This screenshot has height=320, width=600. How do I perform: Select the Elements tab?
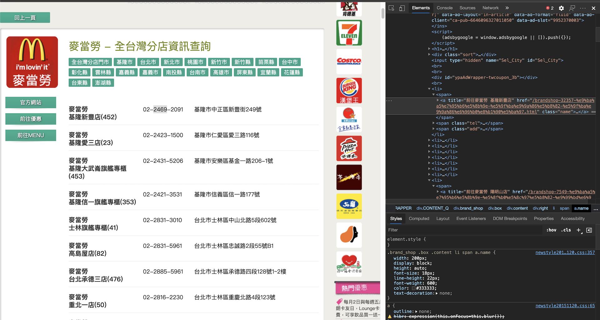421,8
